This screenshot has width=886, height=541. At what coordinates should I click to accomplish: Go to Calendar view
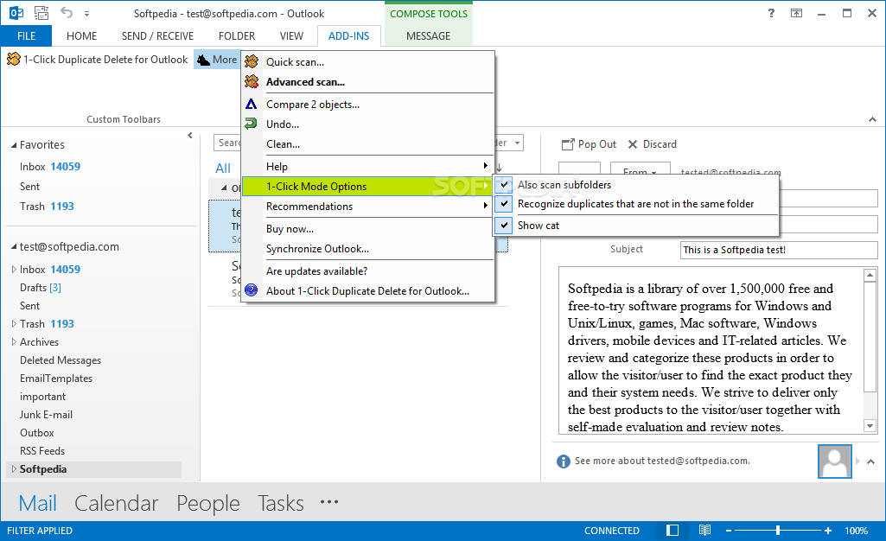coord(117,503)
